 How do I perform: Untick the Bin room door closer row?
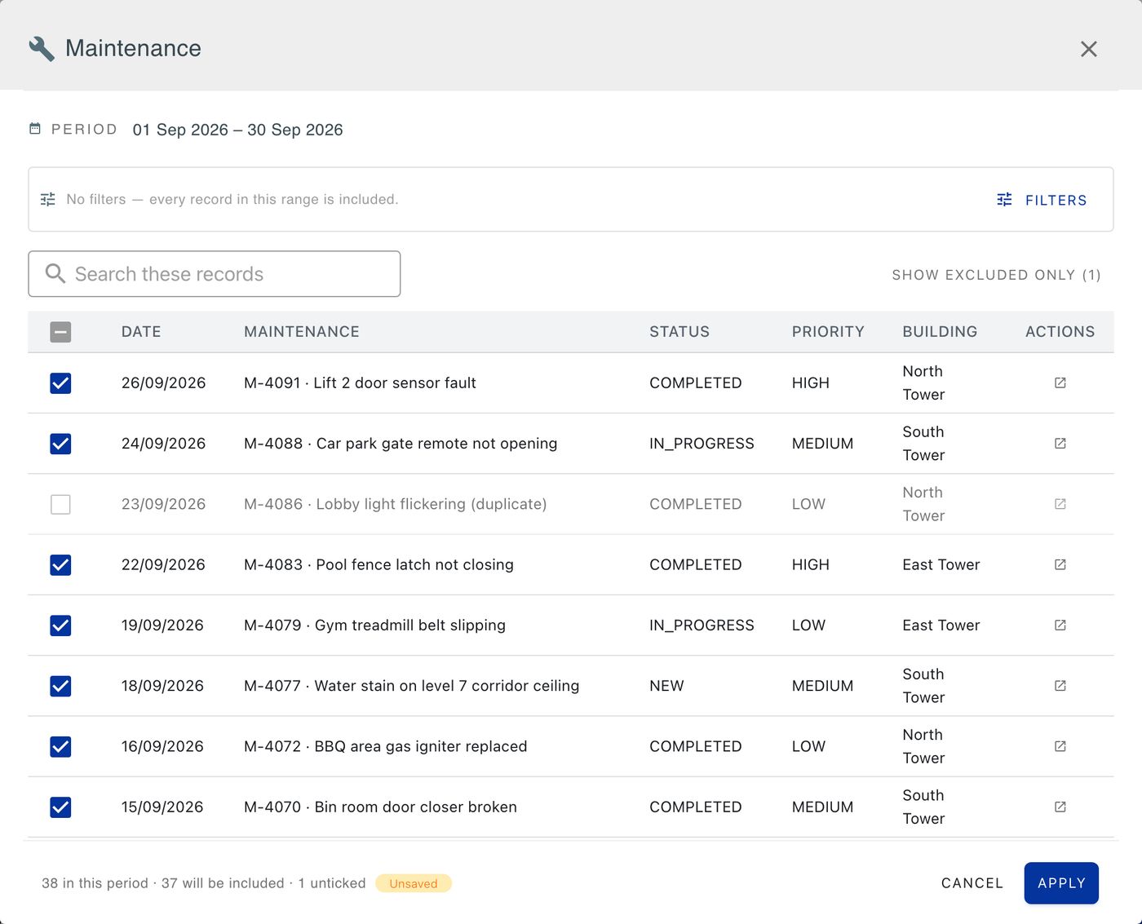point(60,807)
